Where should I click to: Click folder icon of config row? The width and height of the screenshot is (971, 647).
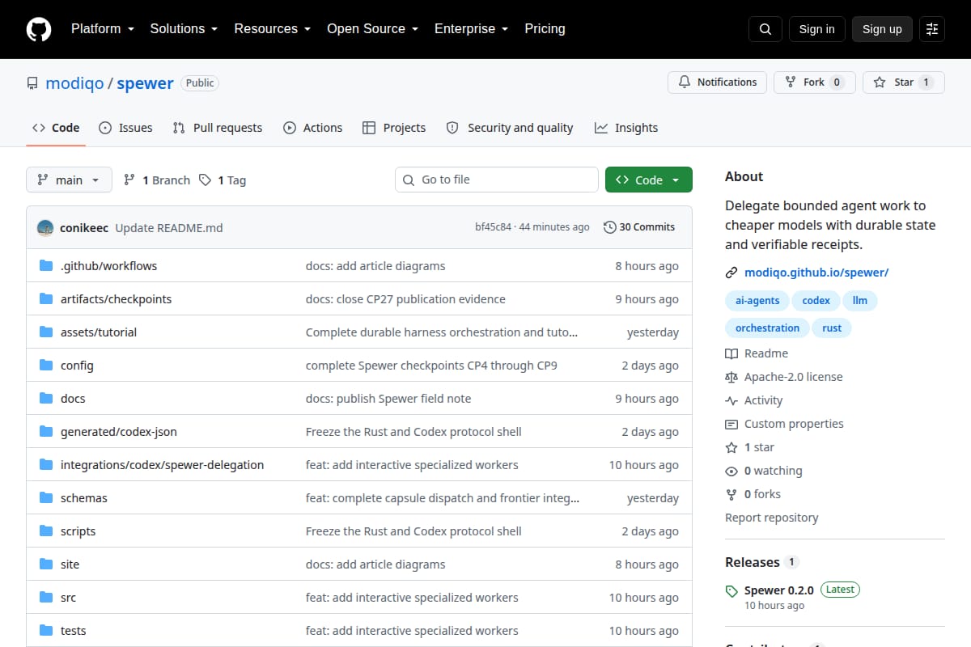tap(46, 366)
